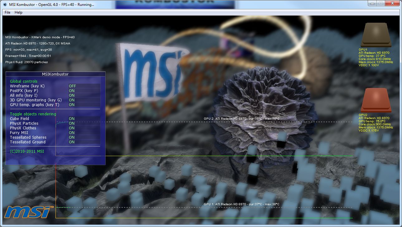Toggle Cube Field ON value
Viewport: 402px width, 227px height.
tap(72, 119)
